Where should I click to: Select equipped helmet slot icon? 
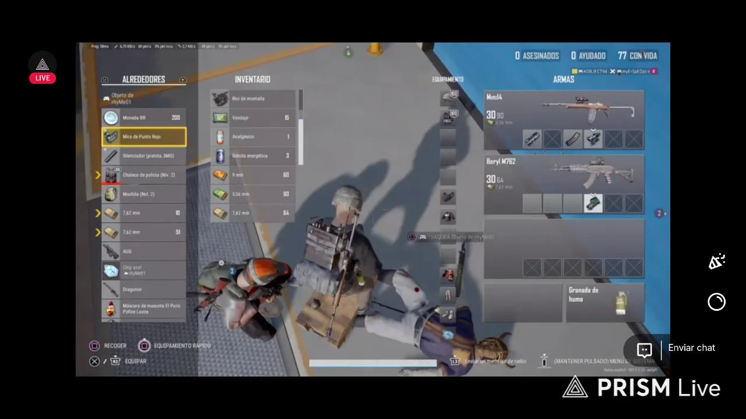[448, 98]
